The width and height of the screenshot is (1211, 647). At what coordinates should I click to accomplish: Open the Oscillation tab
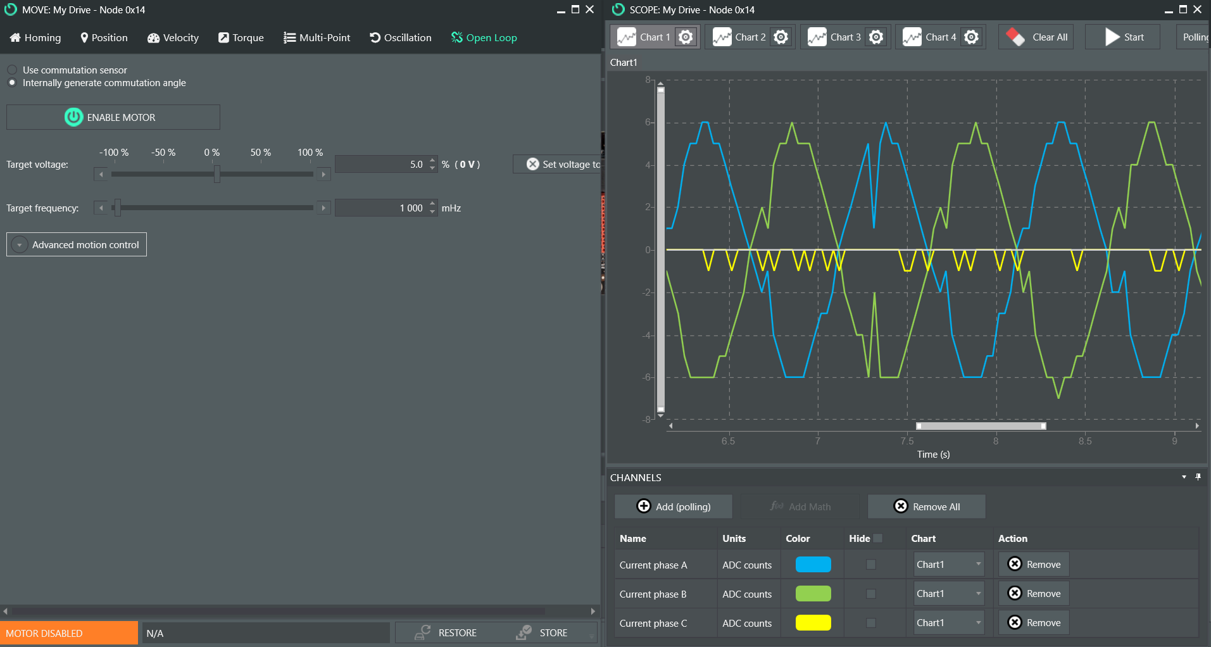401,38
